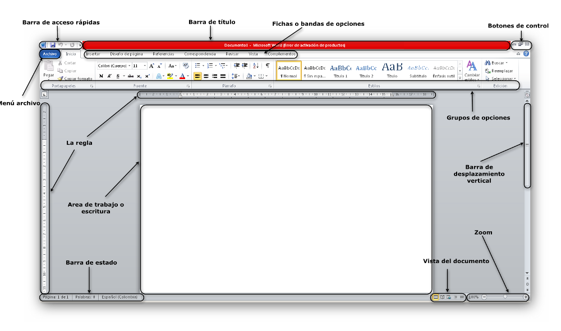Apply italic formatting
The height and width of the screenshot is (331, 561).
109,76
